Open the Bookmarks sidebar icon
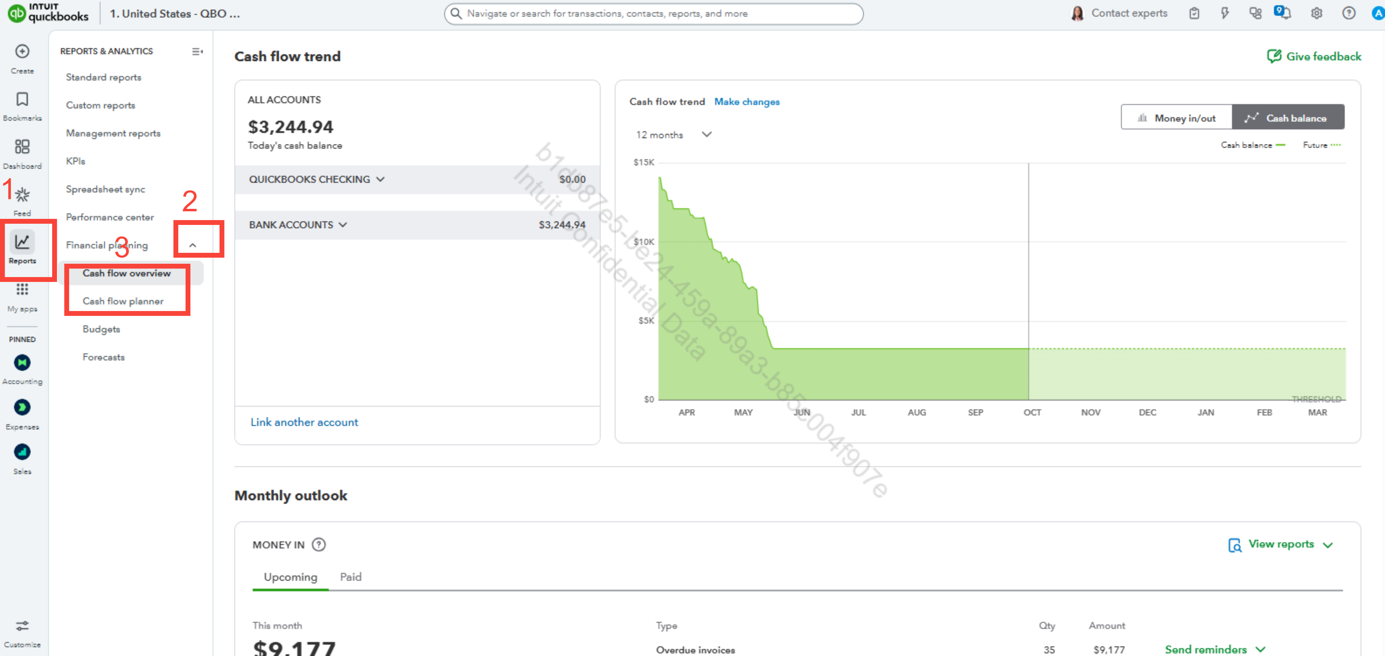 [x=22, y=99]
